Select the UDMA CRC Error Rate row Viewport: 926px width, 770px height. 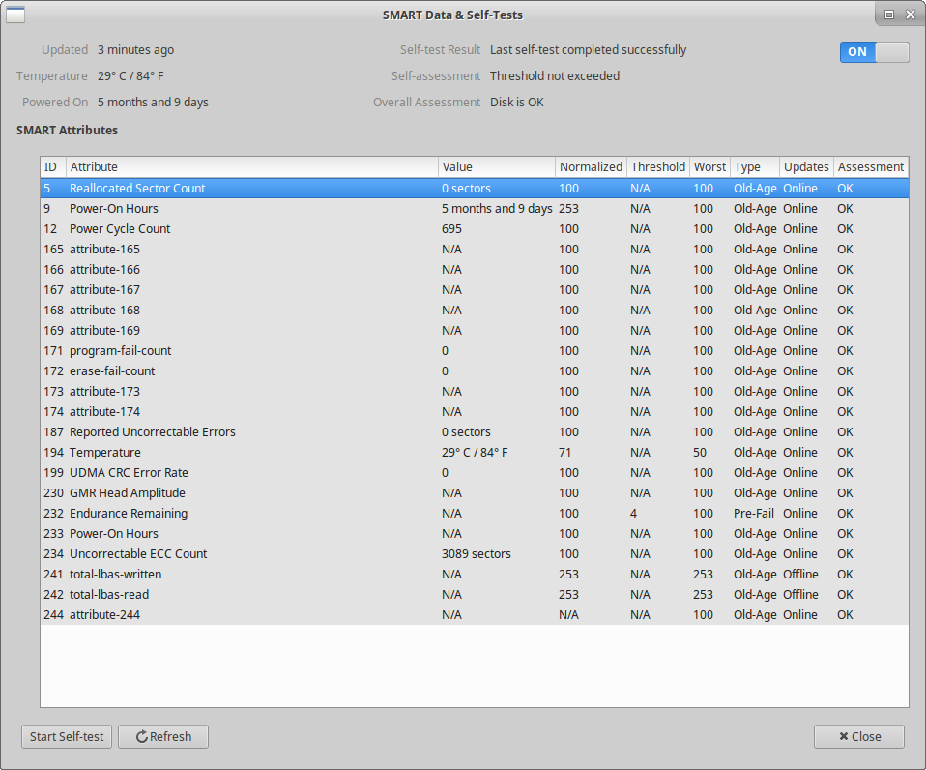point(475,473)
